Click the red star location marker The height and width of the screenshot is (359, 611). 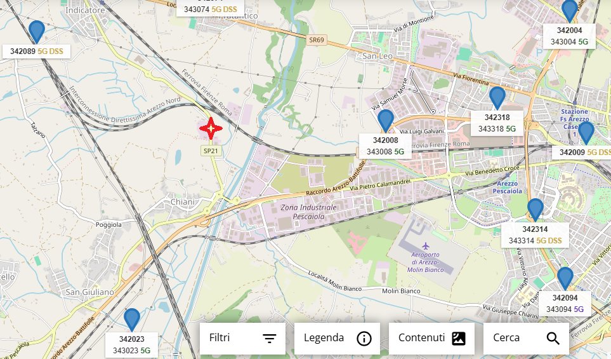point(211,128)
